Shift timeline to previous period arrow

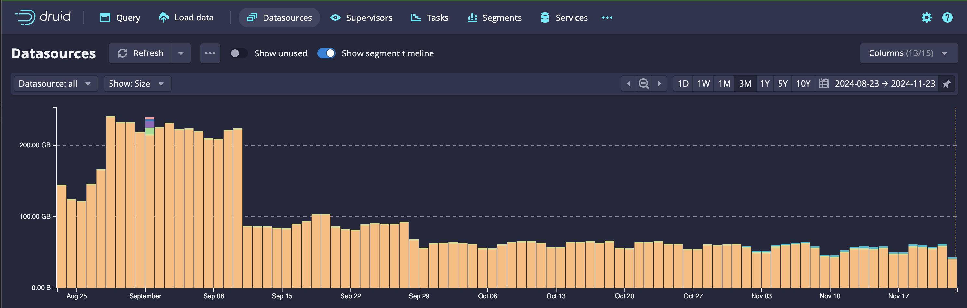point(628,84)
